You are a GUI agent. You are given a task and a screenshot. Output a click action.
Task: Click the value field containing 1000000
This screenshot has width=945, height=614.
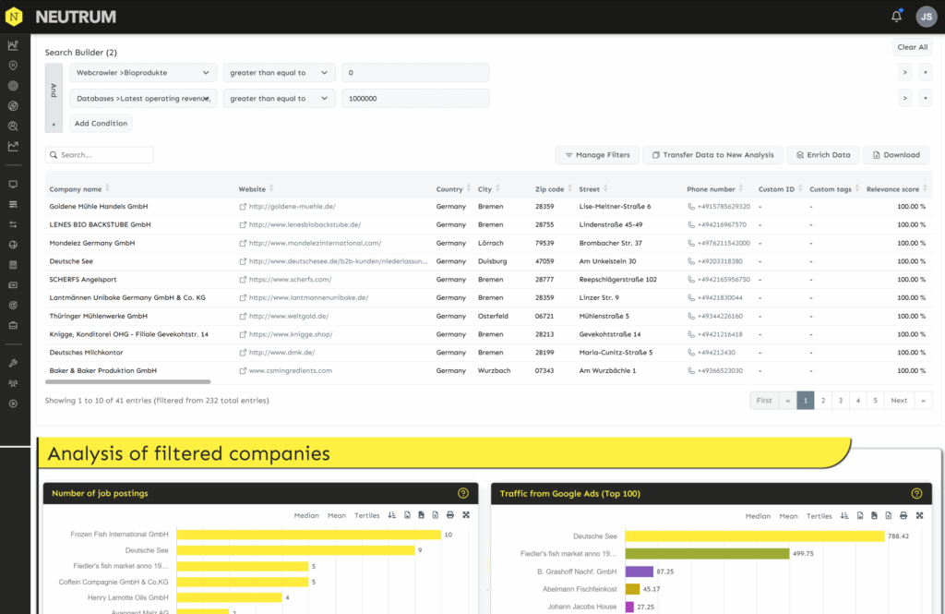tap(415, 98)
